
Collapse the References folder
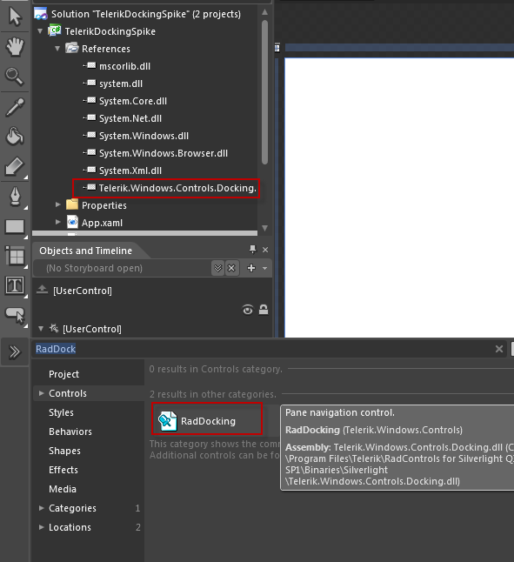coord(57,49)
